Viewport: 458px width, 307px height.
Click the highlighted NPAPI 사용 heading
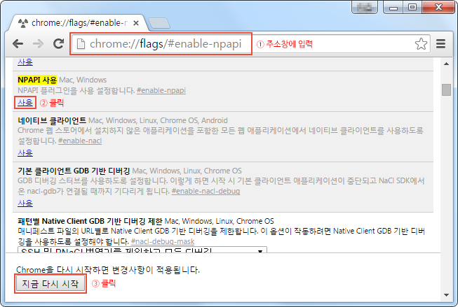pos(37,80)
